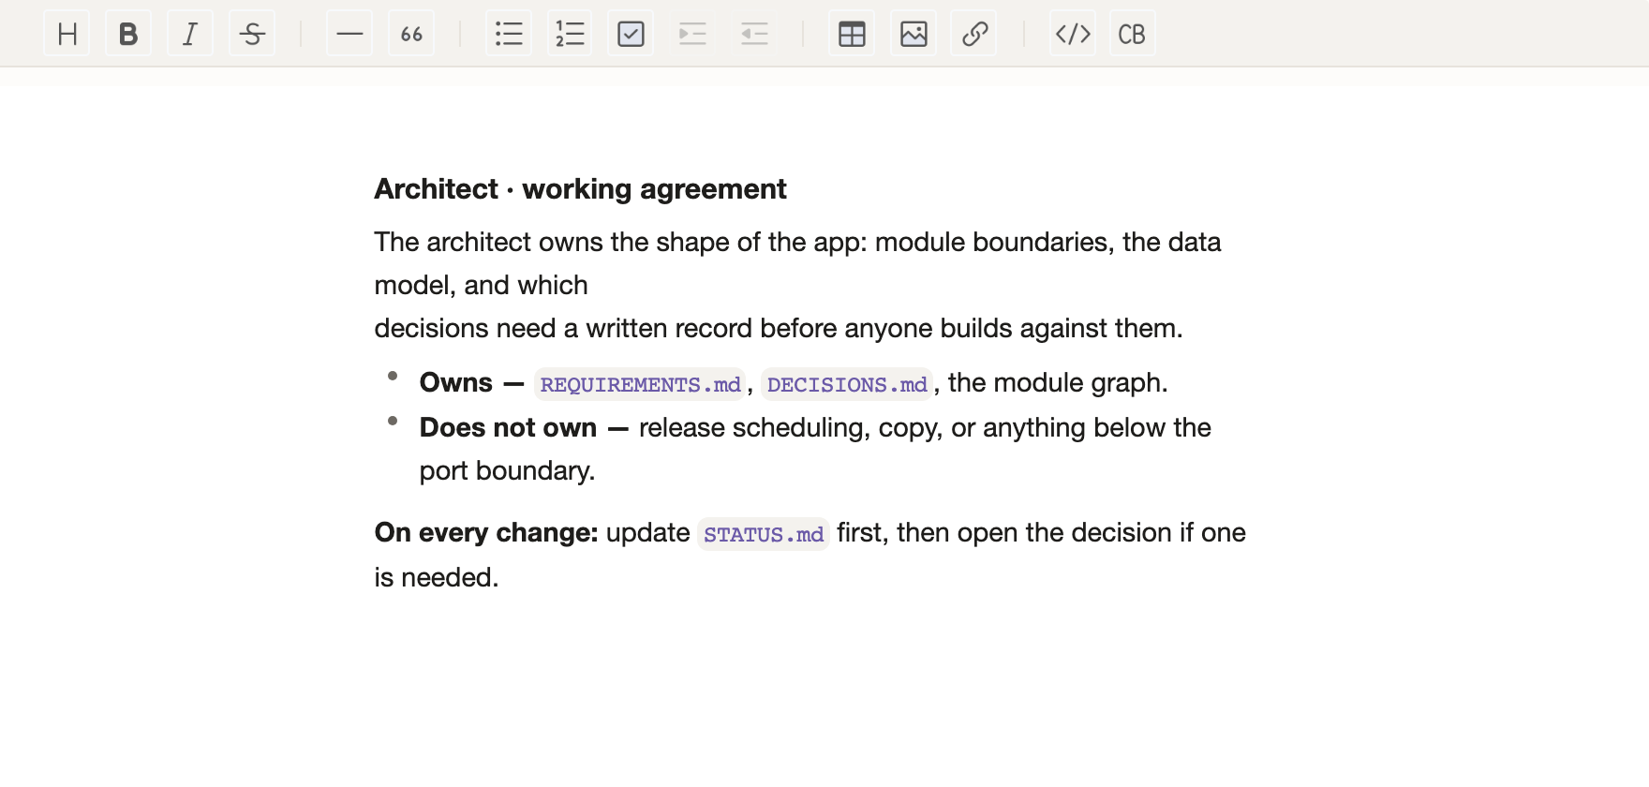Screen dimensions: 1649x787
Task: Insert a table
Action: point(852,34)
